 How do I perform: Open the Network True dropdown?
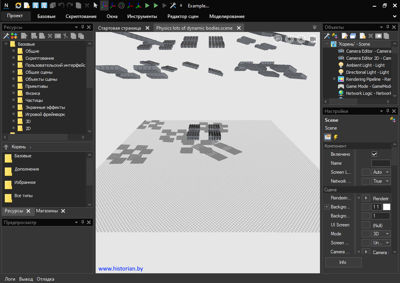pyautogui.click(x=381, y=181)
